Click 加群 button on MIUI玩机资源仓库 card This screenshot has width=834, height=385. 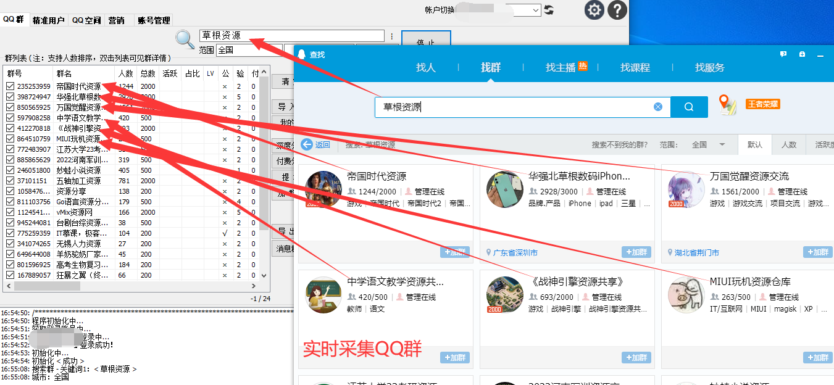pyautogui.click(x=818, y=357)
